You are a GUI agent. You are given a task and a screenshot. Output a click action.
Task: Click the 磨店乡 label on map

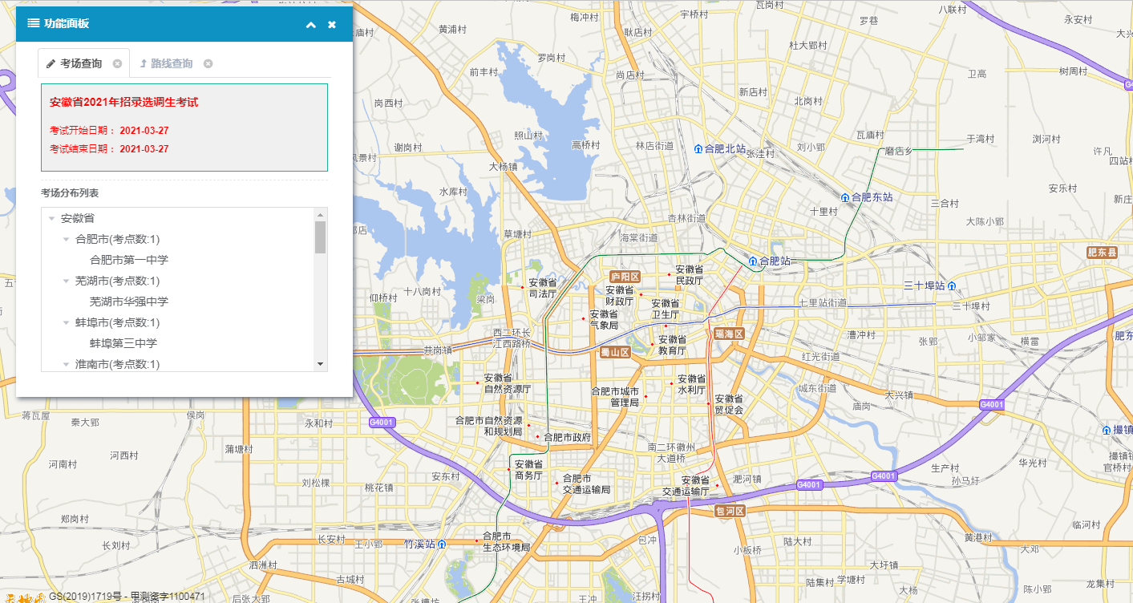pos(899,150)
